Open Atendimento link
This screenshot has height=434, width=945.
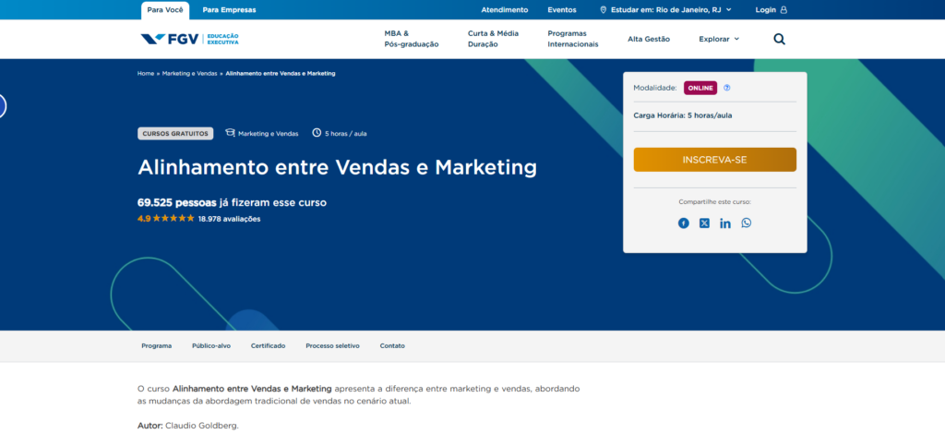[x=505, y=9]
